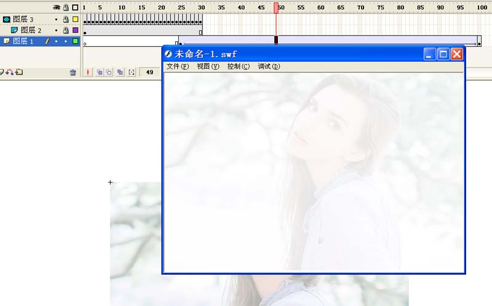492x306 pixels.
Task: Click frame 10 on the timeline ruler
Action: [x=122, y=7]
